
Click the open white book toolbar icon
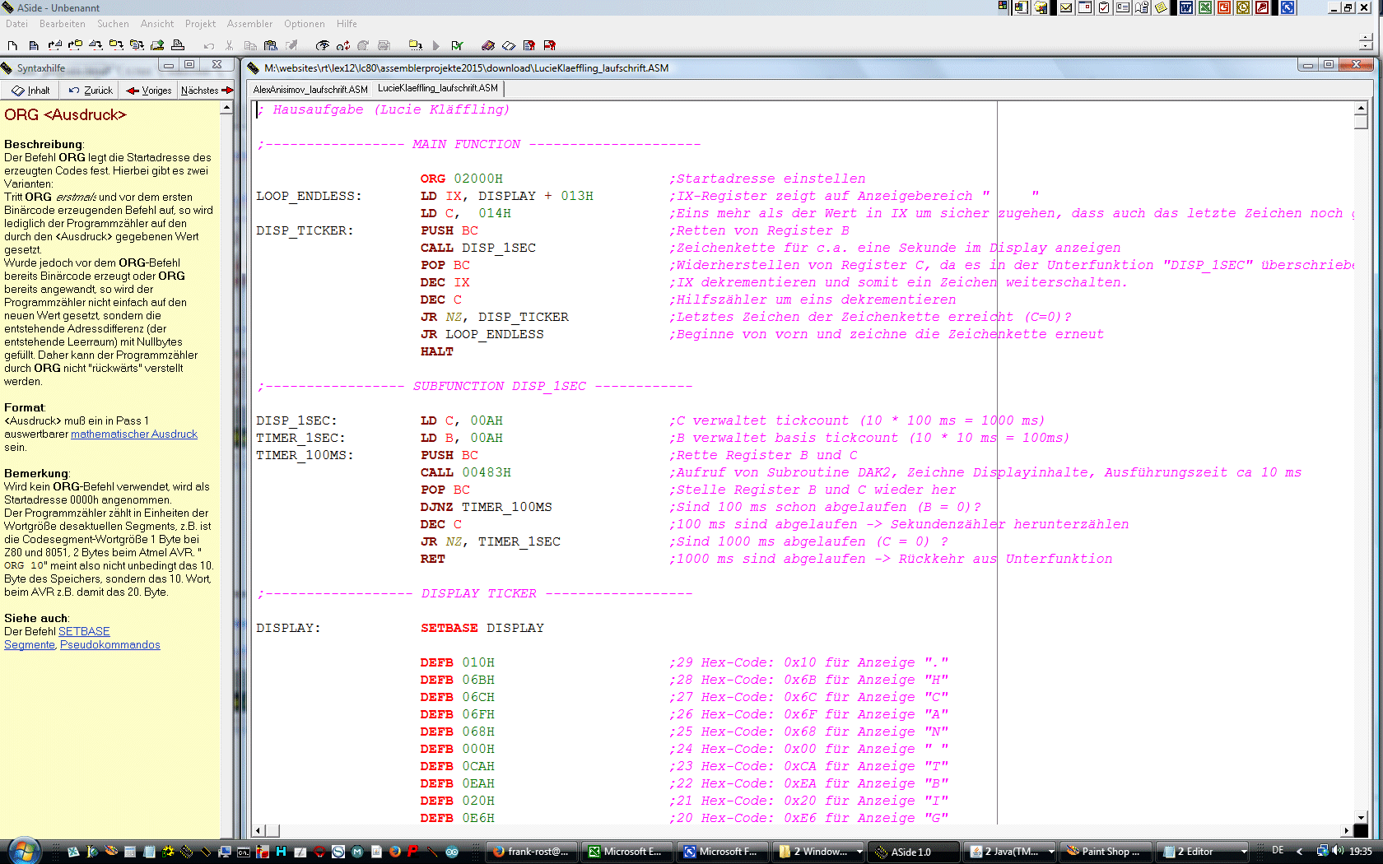509,45
